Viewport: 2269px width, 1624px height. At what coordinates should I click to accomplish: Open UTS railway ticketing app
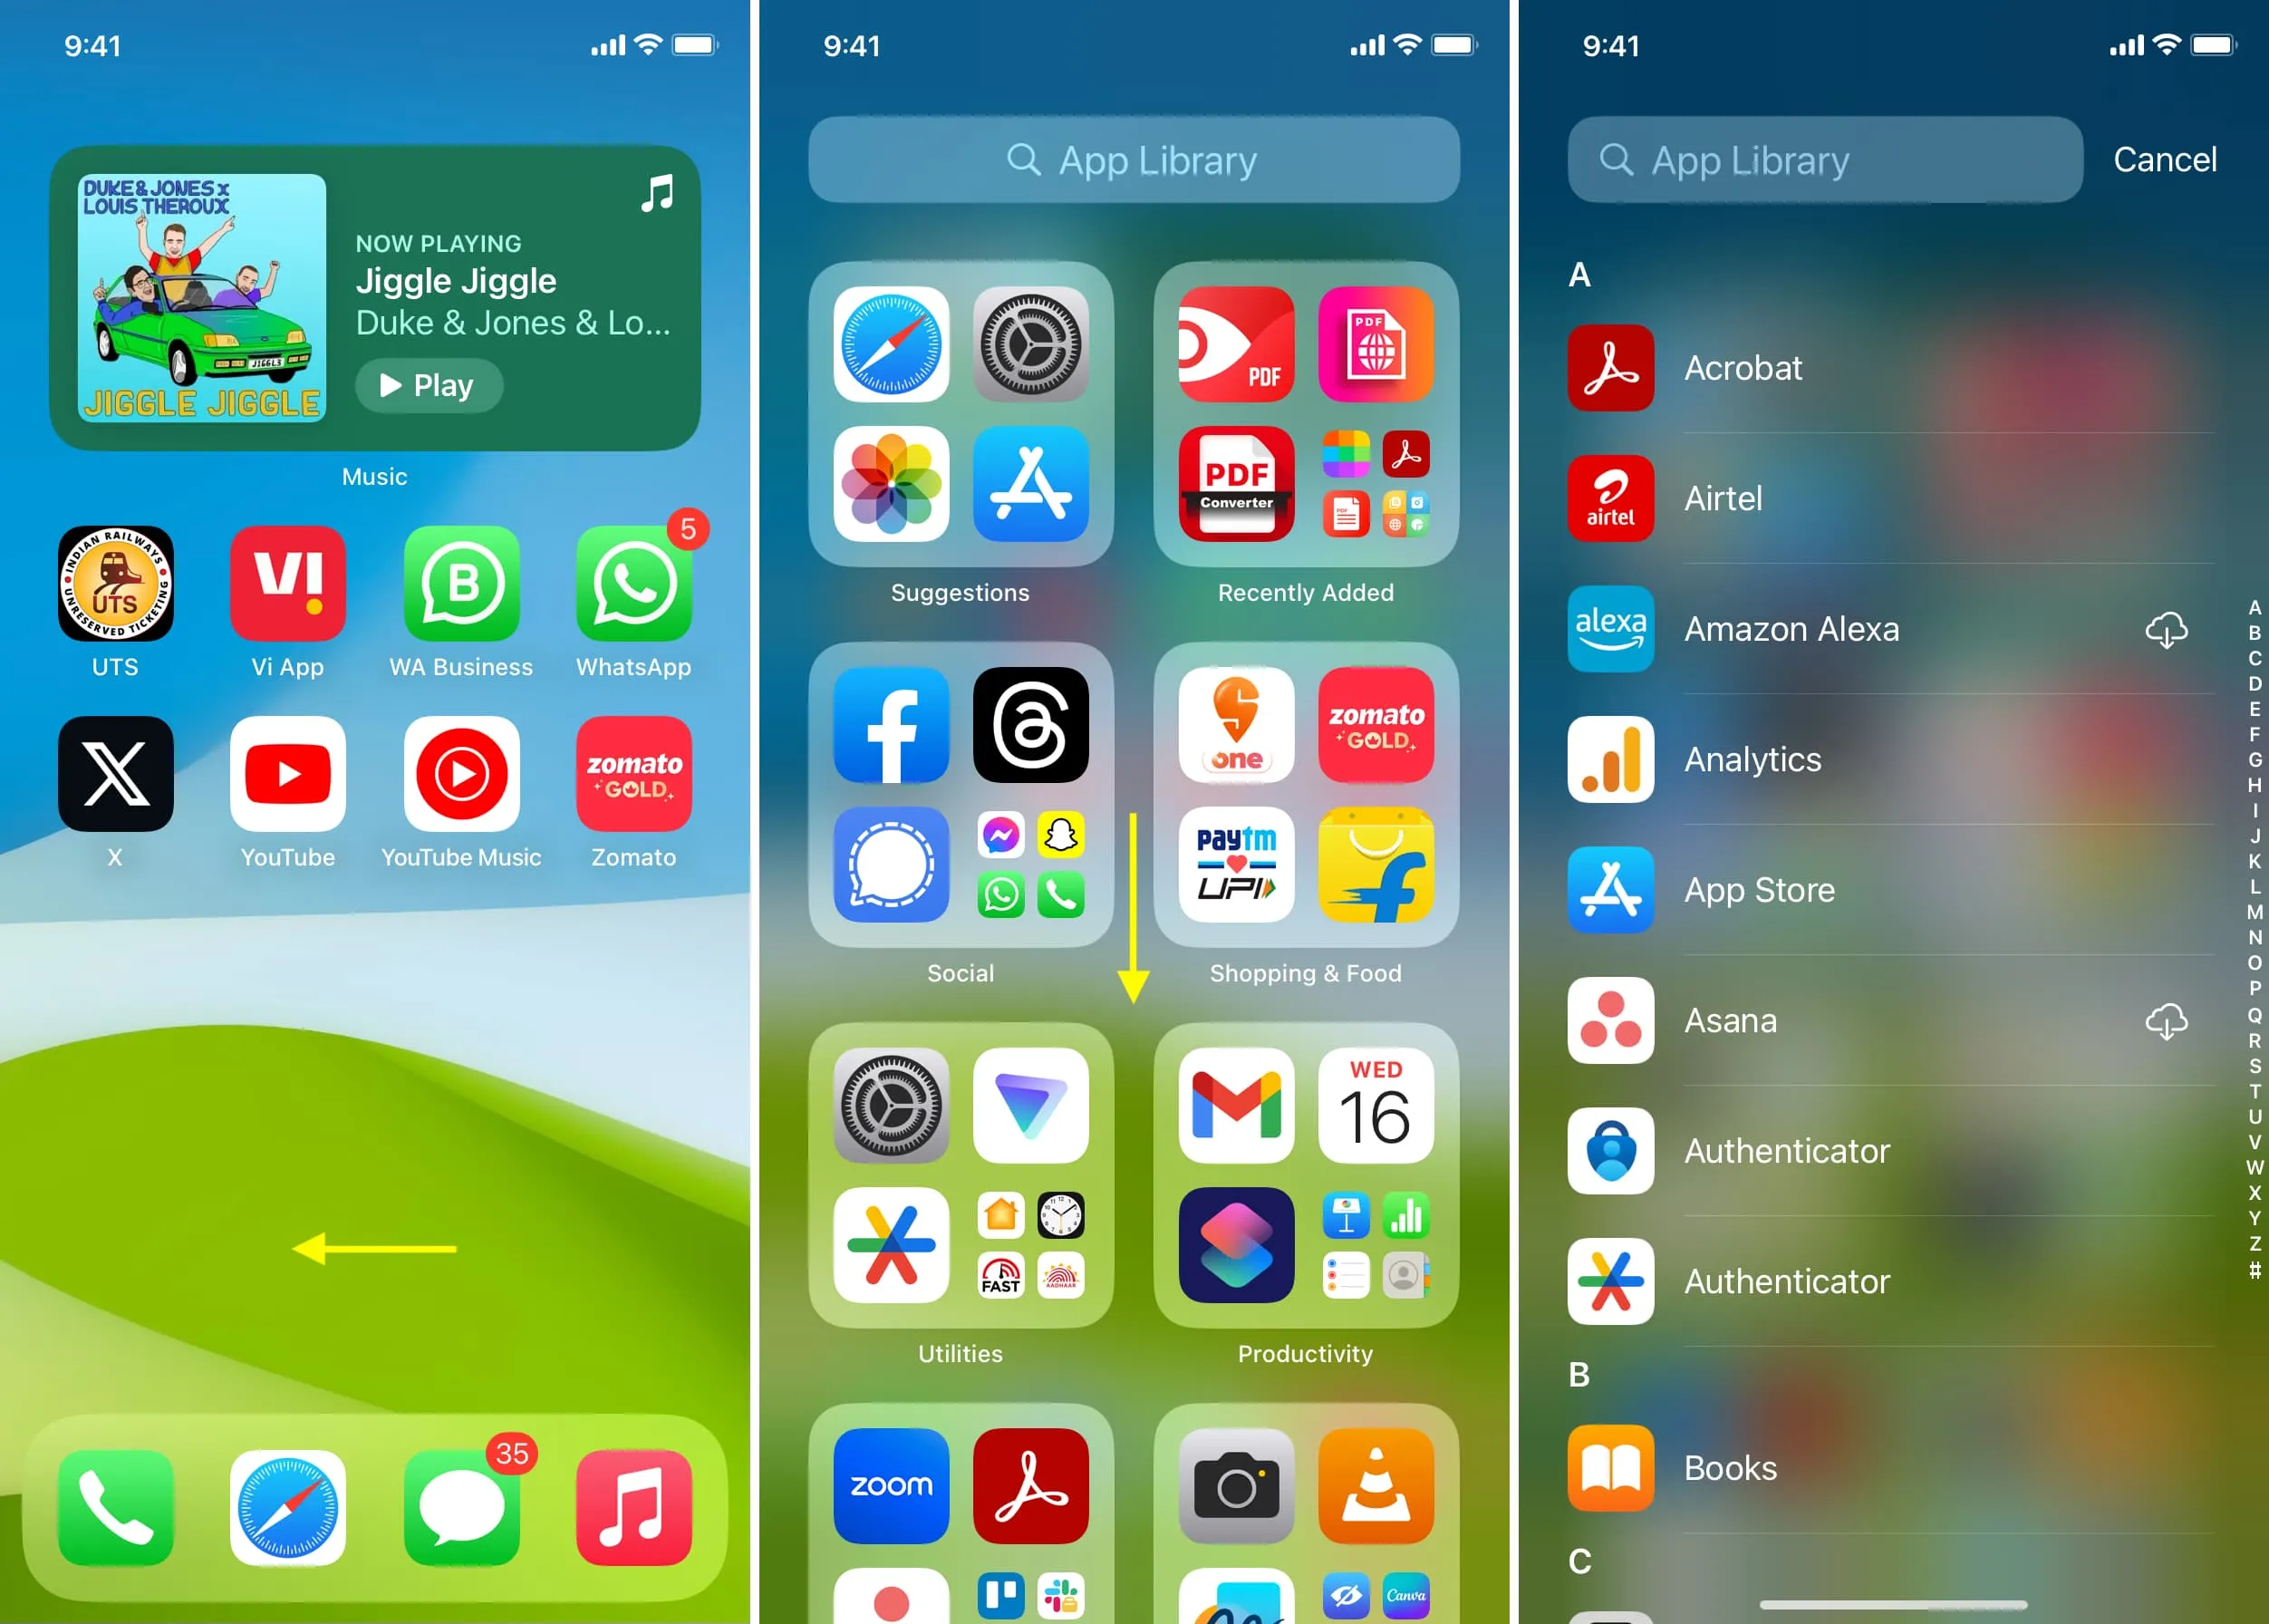(114, 587)
